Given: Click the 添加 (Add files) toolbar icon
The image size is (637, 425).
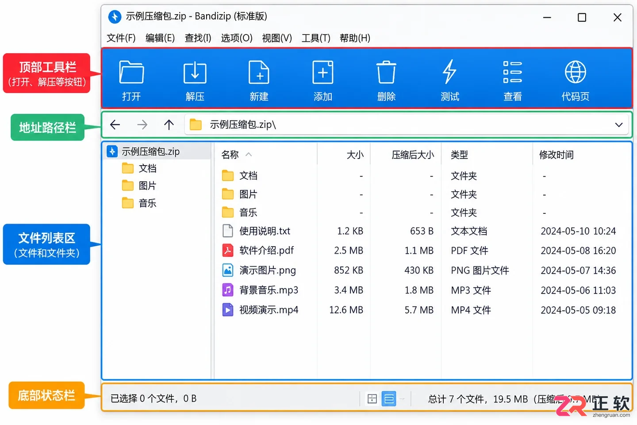Looking at the screenshot, I should [x=322, y=72].
